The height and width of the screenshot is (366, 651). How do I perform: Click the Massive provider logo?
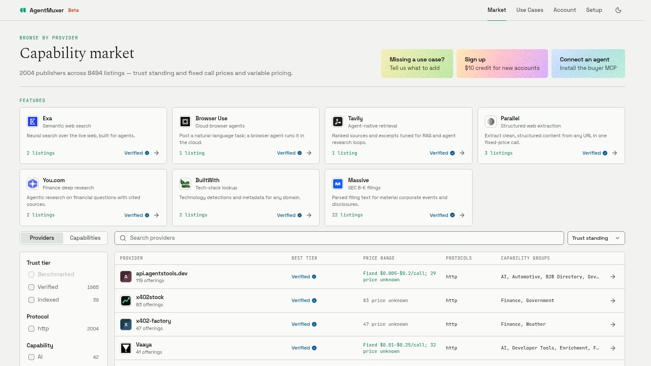(x=338, y=183)
